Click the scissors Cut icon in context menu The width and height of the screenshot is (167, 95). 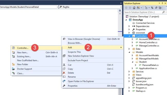[x=64, y=65]
